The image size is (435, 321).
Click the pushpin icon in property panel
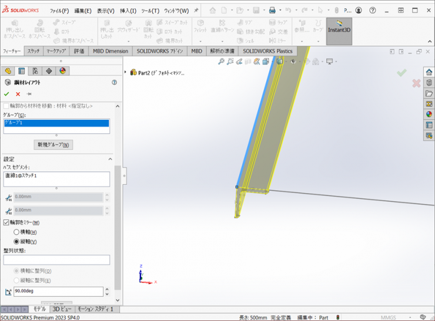[x=29, y=94]
